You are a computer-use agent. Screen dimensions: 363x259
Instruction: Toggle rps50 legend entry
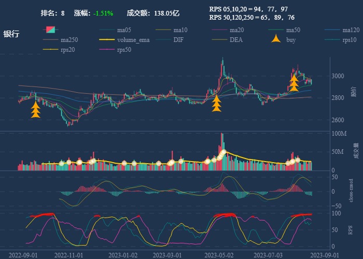pyautogui.click(x=118, y=50)
